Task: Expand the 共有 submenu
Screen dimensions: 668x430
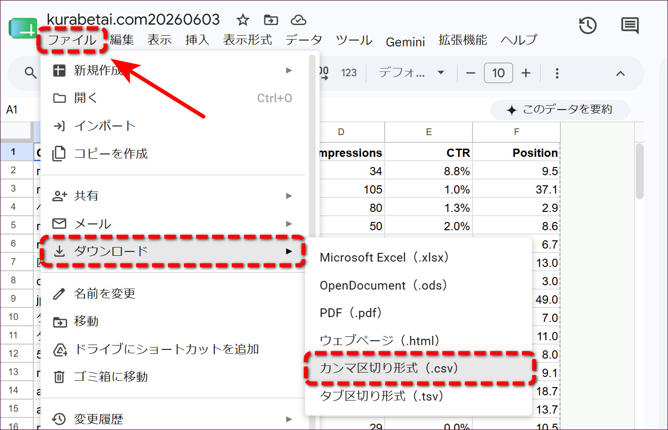Action: (174, 195)
